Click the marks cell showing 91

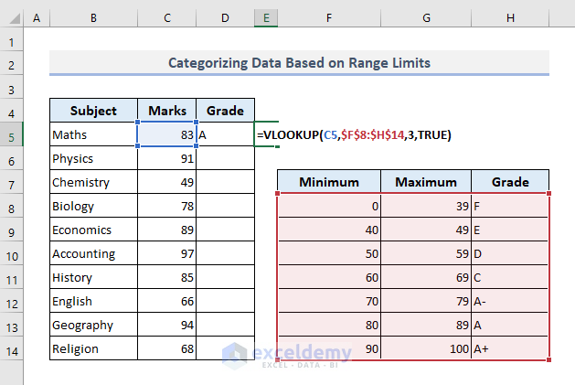pos(167,158)
